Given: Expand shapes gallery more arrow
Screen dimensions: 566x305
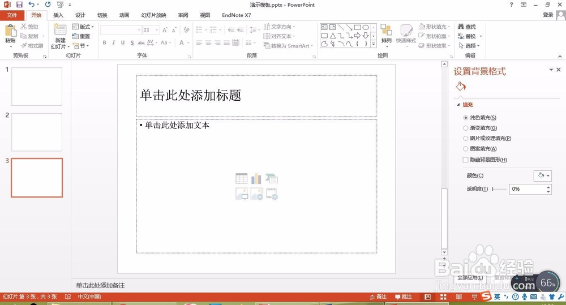Looking at the screenshot, I should point(373,44).
